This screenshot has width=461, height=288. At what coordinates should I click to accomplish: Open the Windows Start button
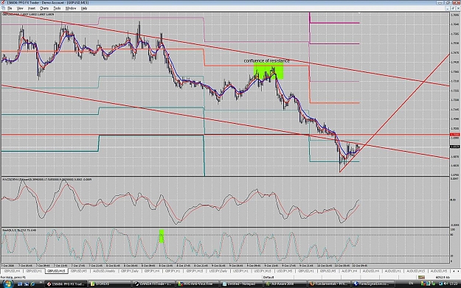click(7, 284)
